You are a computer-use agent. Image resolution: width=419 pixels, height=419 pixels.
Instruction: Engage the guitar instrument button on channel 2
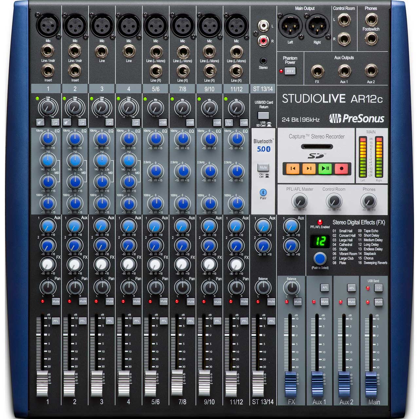pos(67,122)
